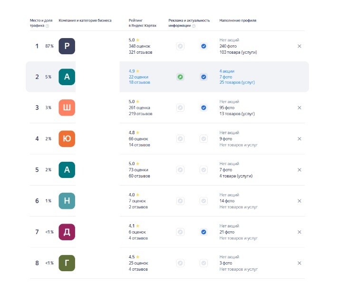Click blue verified checkmark for company Р

click(203, 46)
